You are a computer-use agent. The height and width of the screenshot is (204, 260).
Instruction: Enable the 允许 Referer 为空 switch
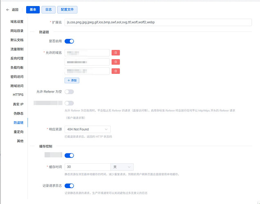69,92
